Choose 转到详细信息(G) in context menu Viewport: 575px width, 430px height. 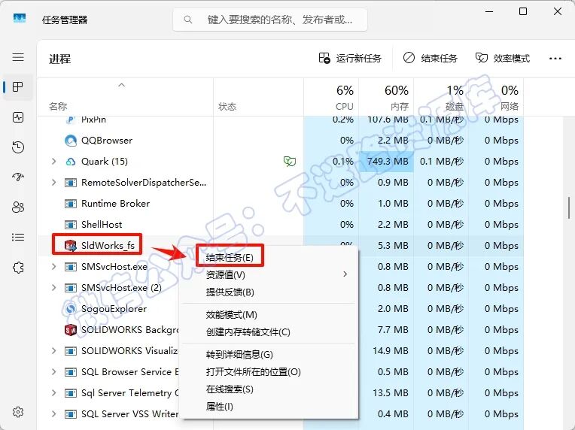tap(239, 355)
